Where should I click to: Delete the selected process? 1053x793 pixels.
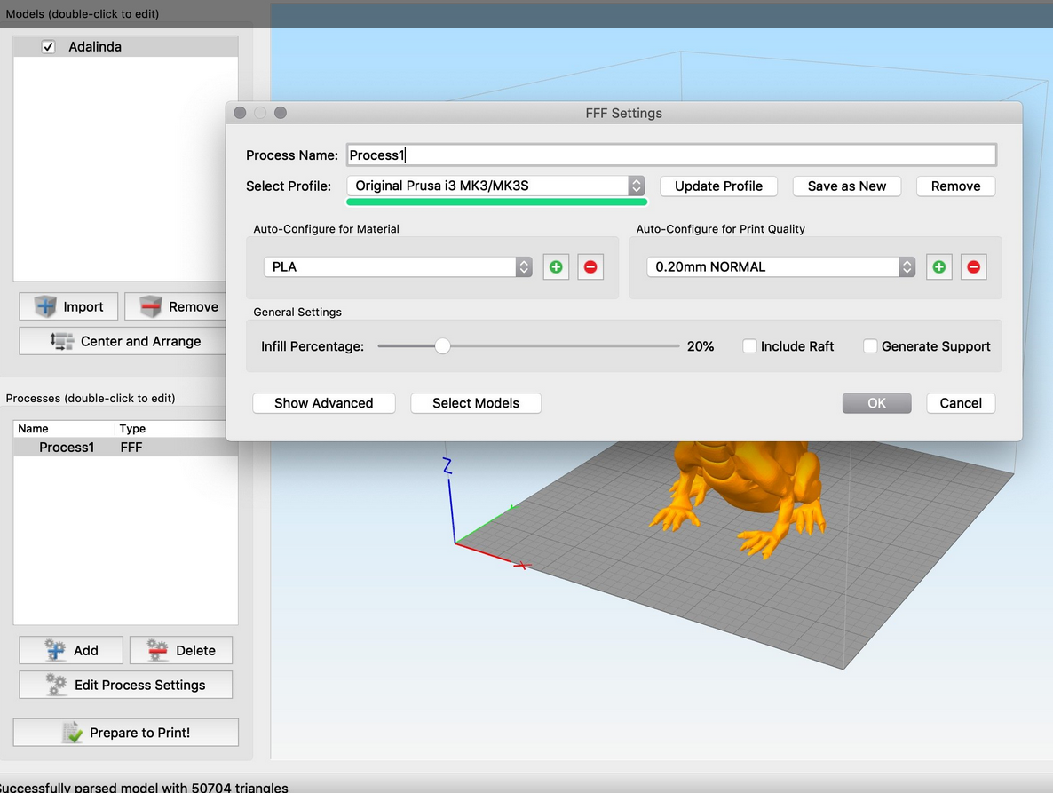click(x=180, y=650)
